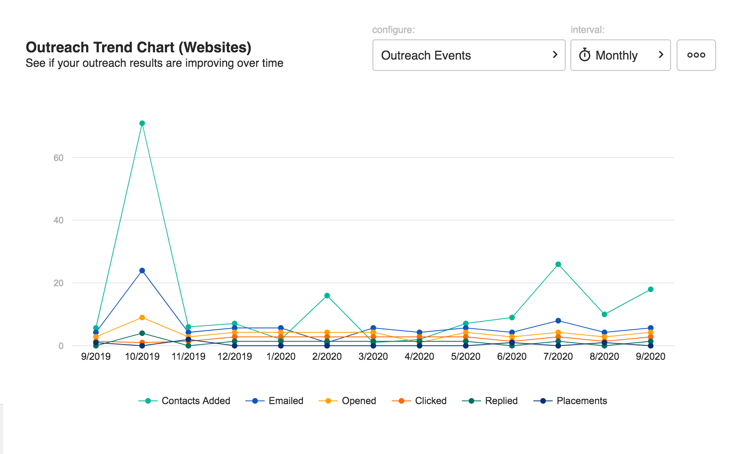Toggle the Emailed series legend text
Image resolution: width=741 pixels, height=454 pixels.
(x=286, y=401)
